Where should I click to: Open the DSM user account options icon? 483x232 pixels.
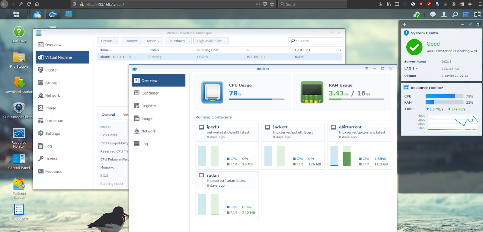tap(444, 14)
